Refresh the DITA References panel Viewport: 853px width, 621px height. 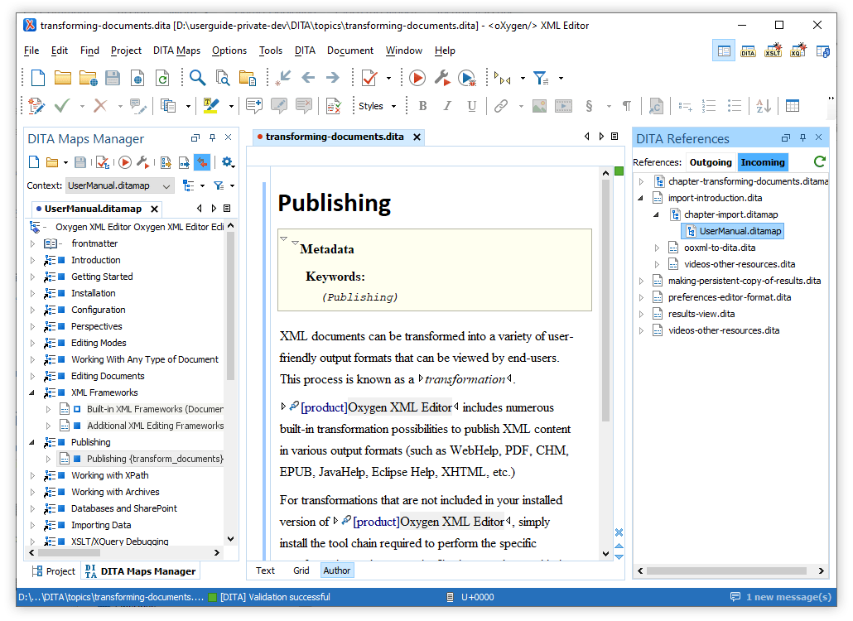click(820, 161)
